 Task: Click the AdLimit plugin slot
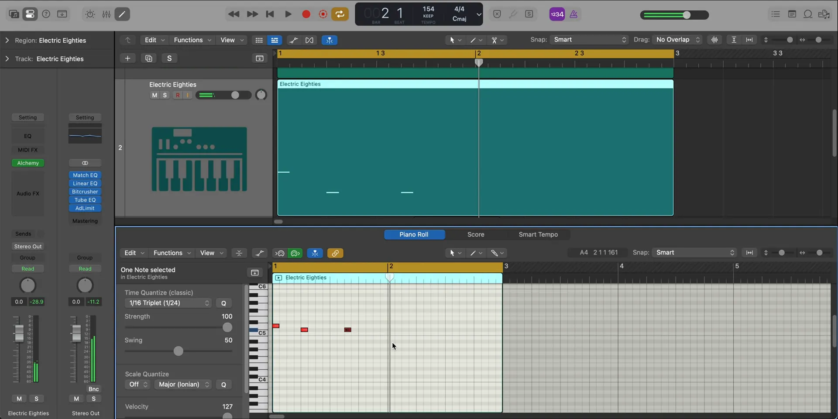(85, 208)
